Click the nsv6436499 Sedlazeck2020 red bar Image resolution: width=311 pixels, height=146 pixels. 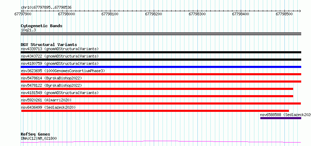(x=155, y=111)
